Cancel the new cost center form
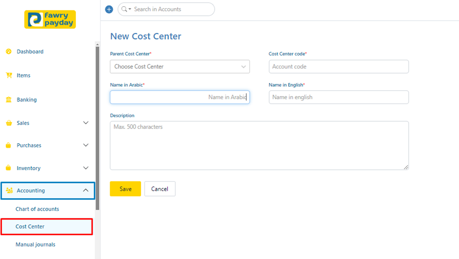The image size is (459, 259). click(x=160, y=189)
